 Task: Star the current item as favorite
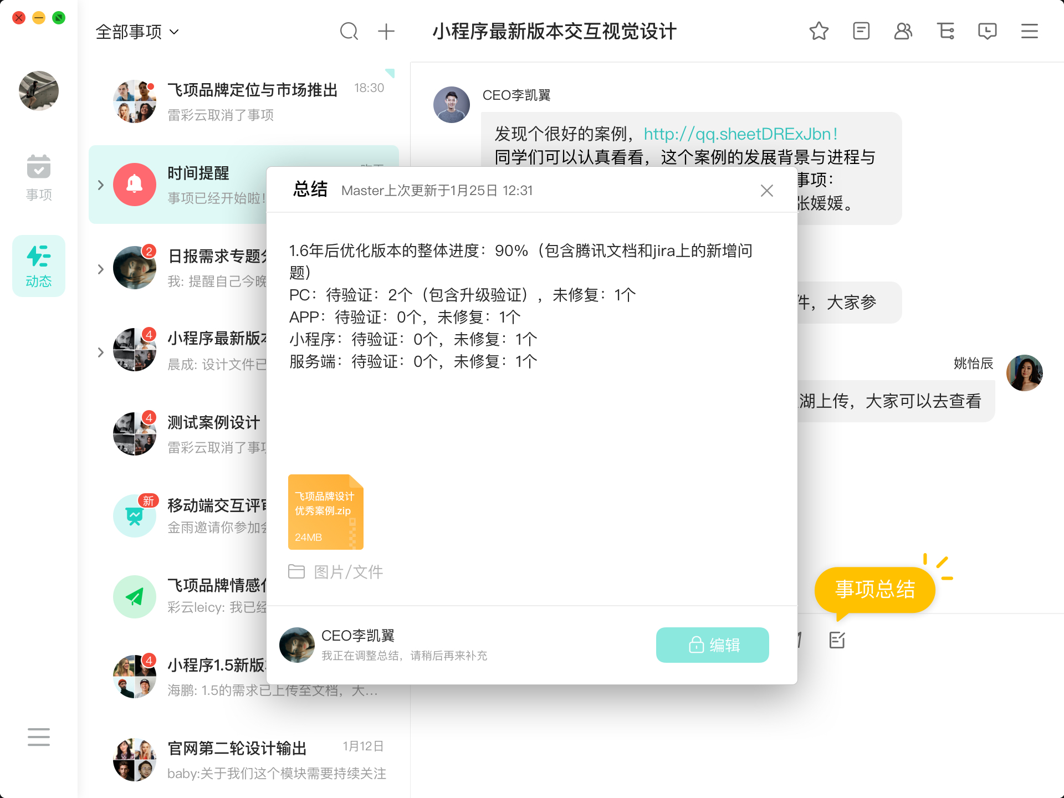tap(819, 31)
